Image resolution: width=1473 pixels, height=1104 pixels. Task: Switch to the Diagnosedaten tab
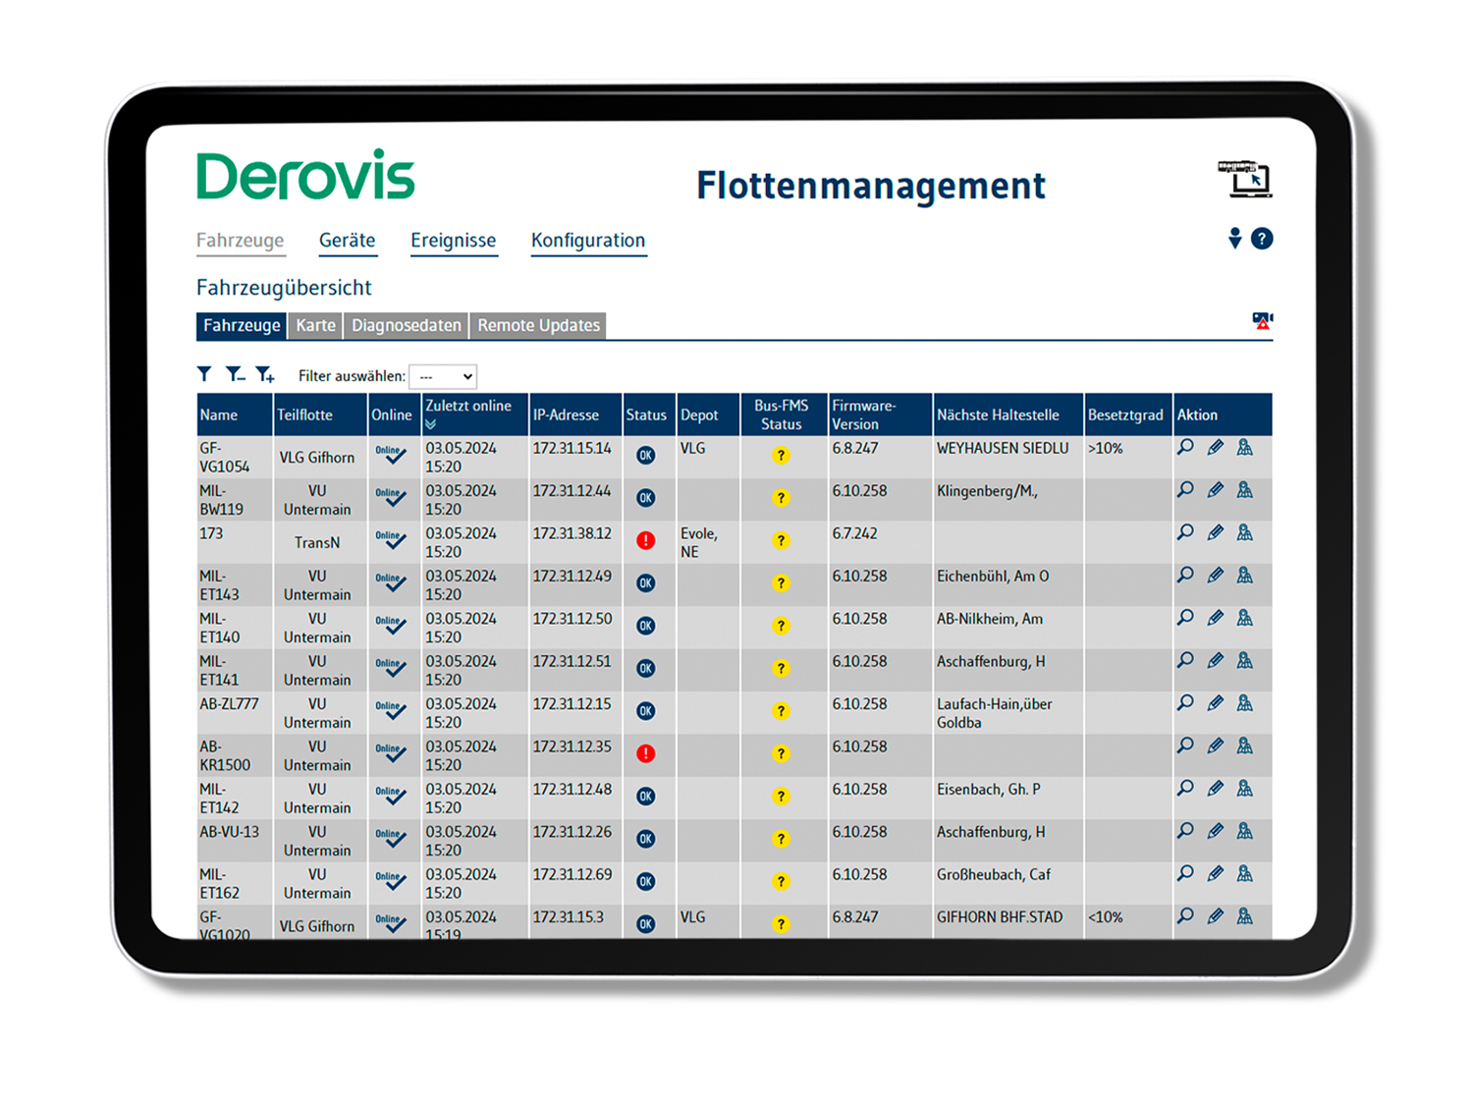point(407,325)
